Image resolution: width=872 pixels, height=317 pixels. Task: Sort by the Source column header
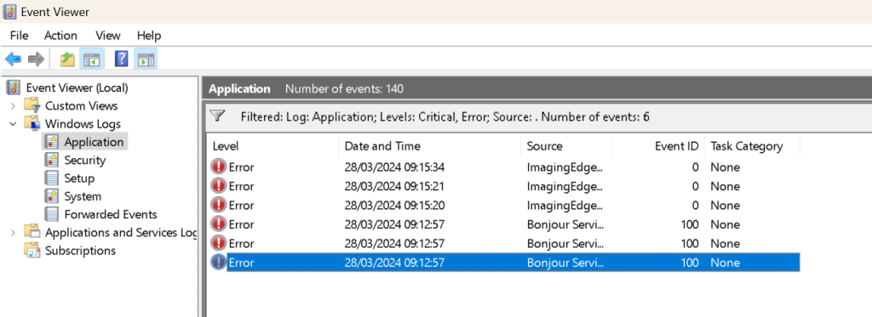pos(567,146)
